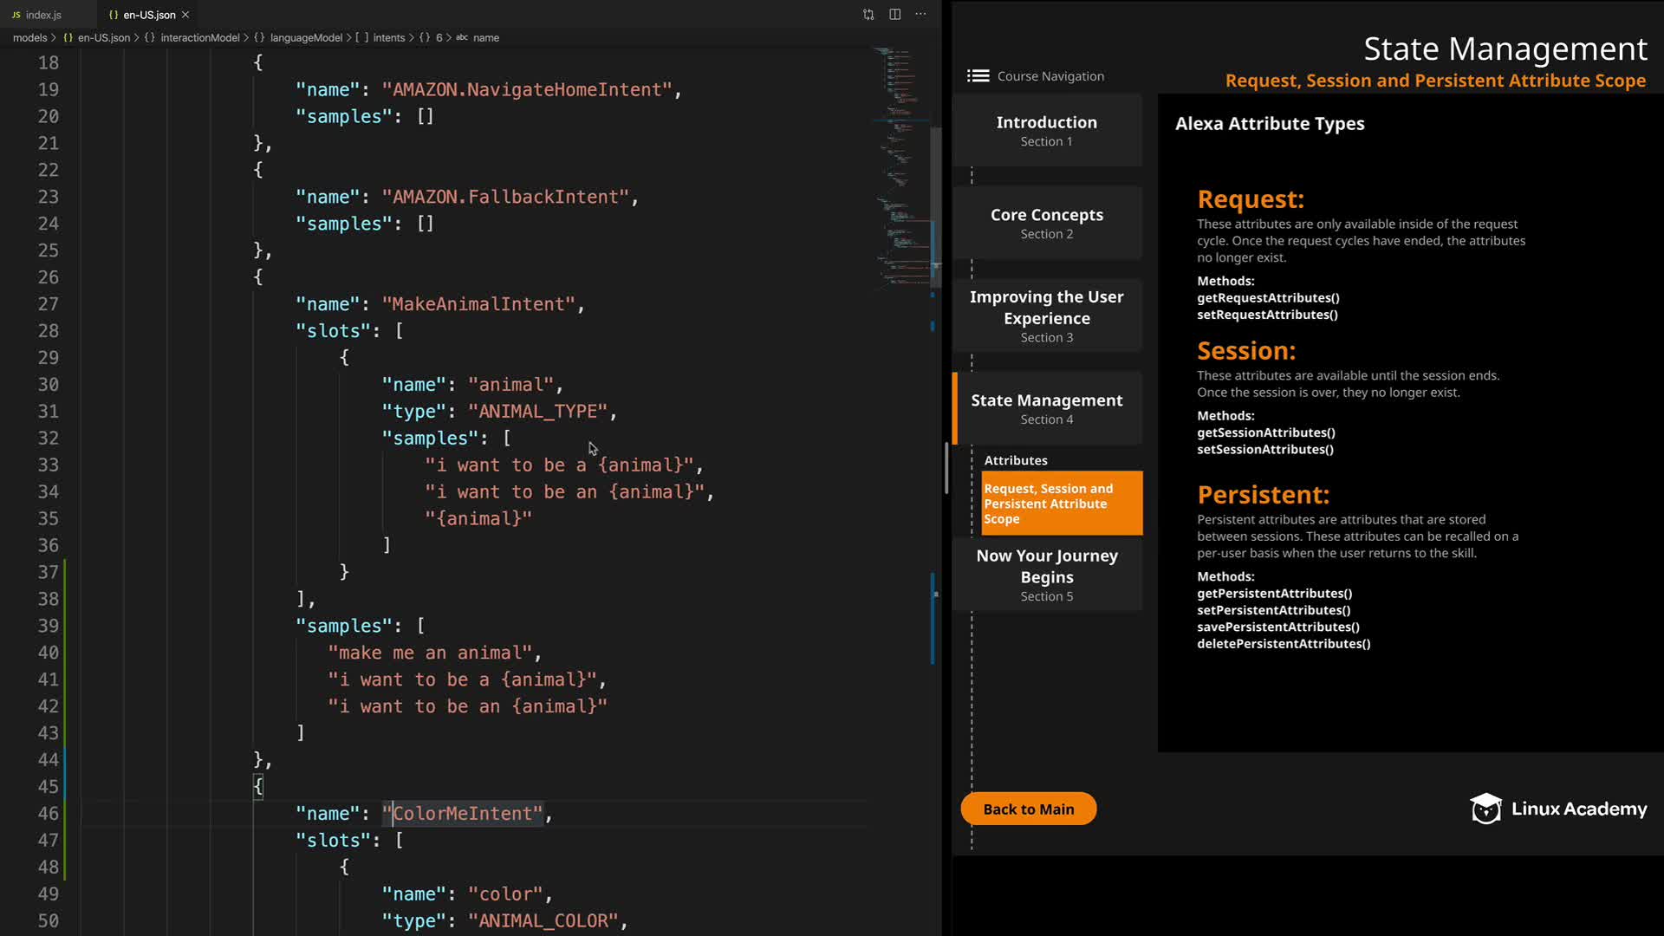The width and height of the screenshot is (1664, 936).
Task: Close the en-US.json tab
Action: click(x=185, y=15)
